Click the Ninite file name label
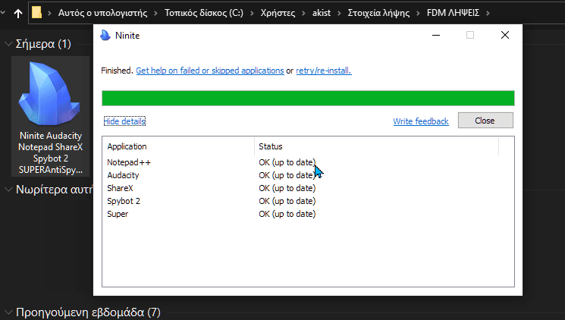Screen dimensions: 565x320 point(51,152)
